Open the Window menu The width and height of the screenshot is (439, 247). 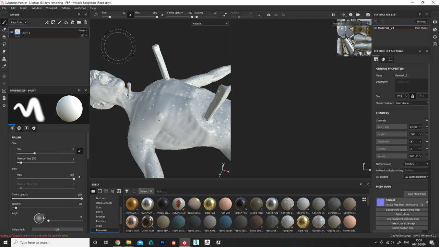pyautogui.click(x=36, y=8)
